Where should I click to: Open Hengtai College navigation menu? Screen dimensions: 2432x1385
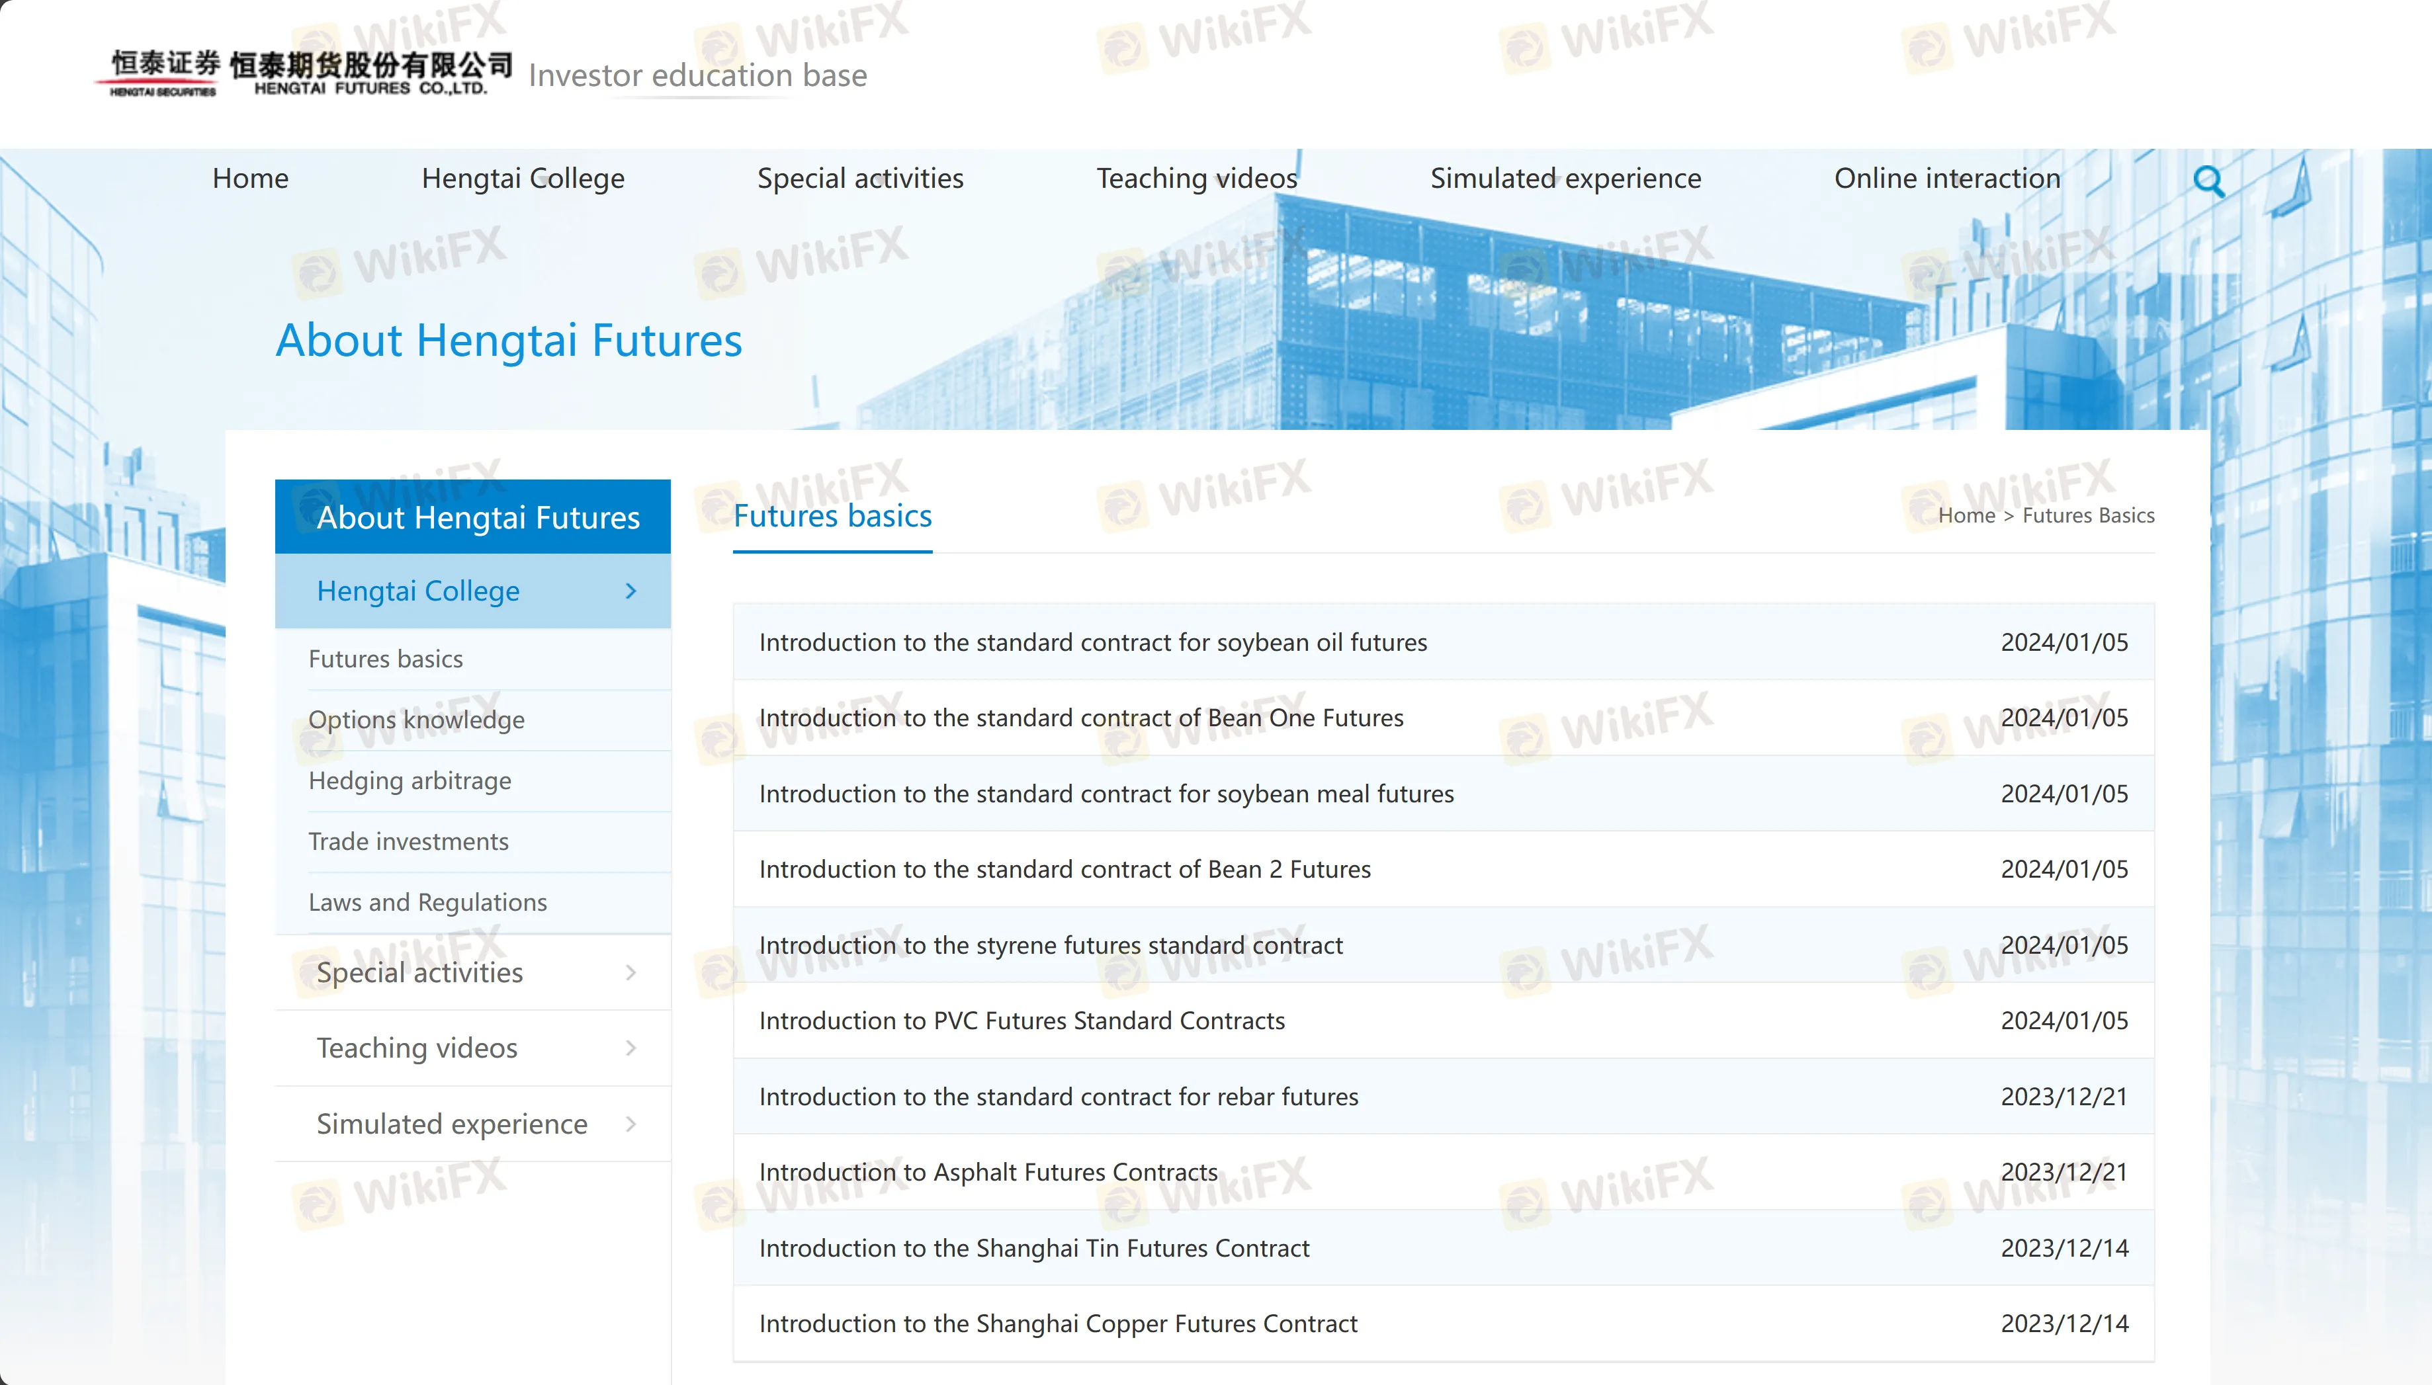(523, 178)
